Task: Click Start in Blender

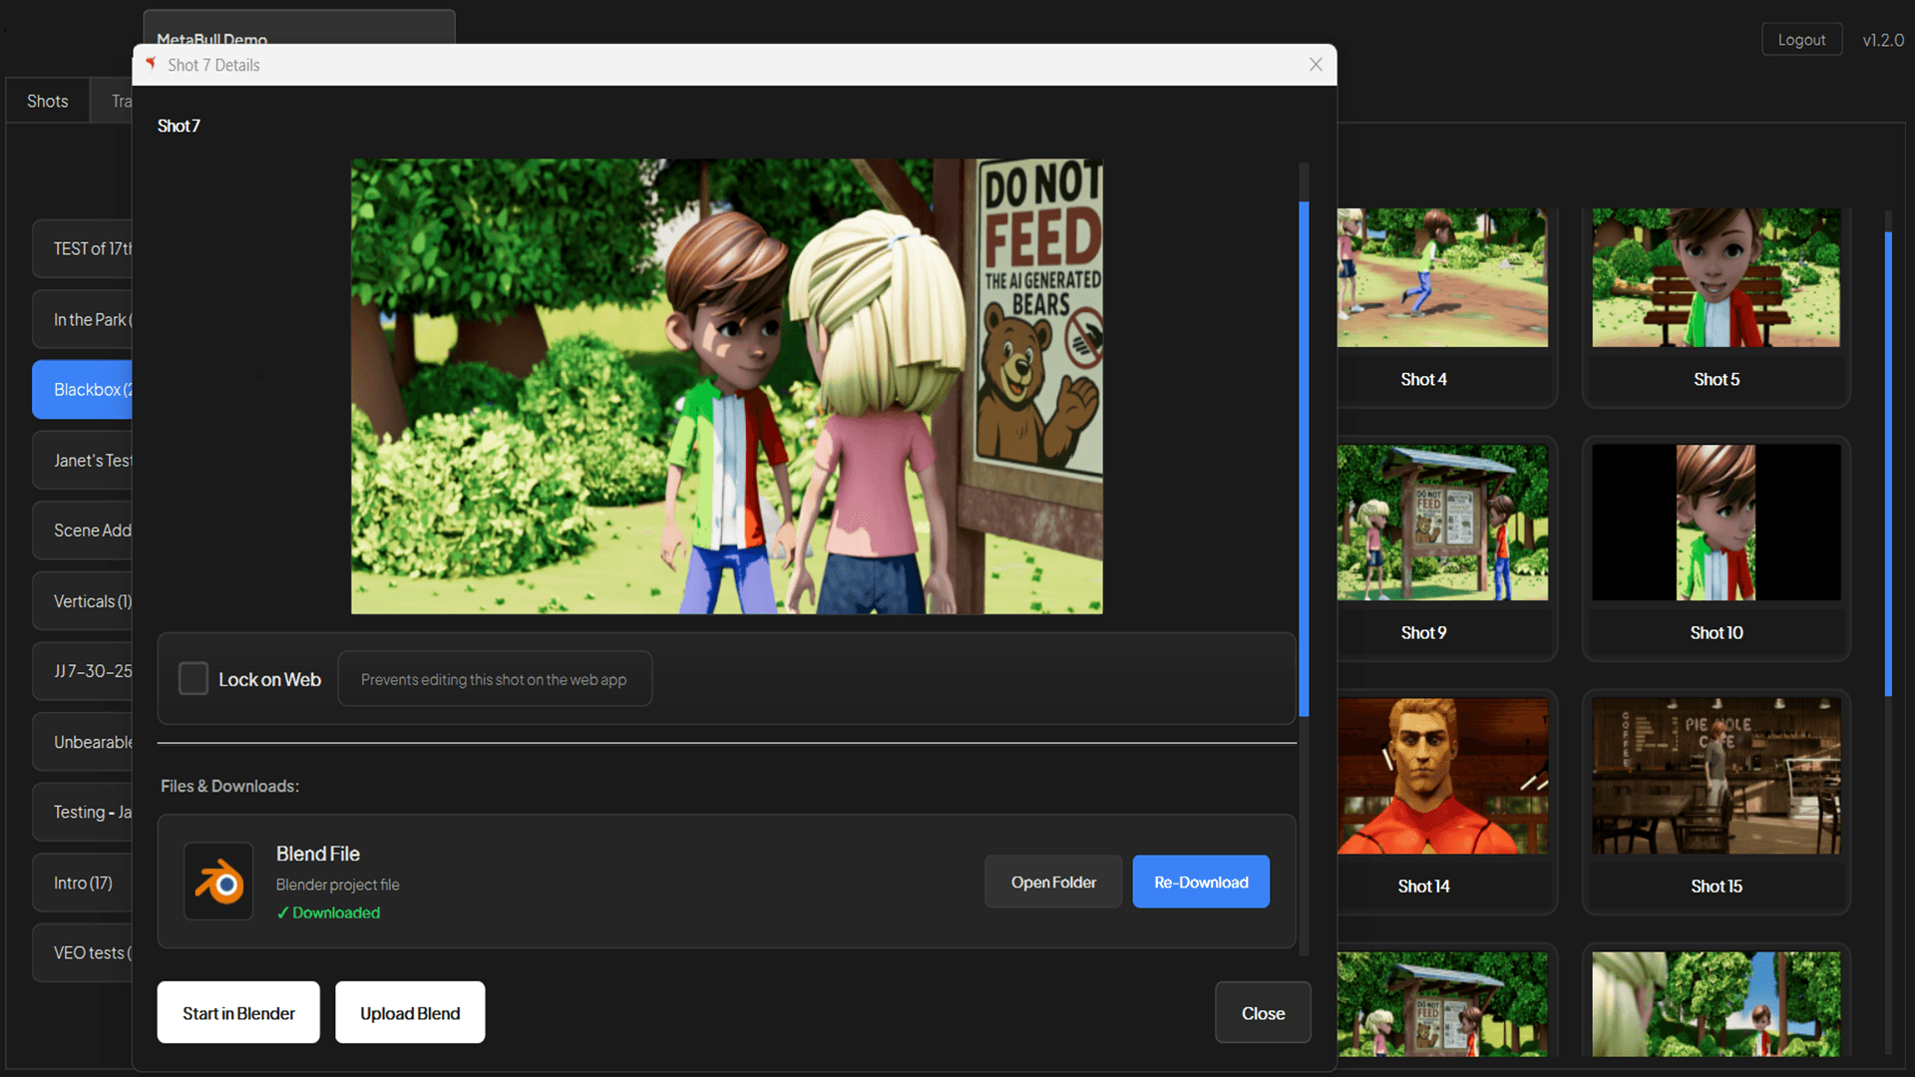Action: pyautogui.click(x=238, y=1013)
